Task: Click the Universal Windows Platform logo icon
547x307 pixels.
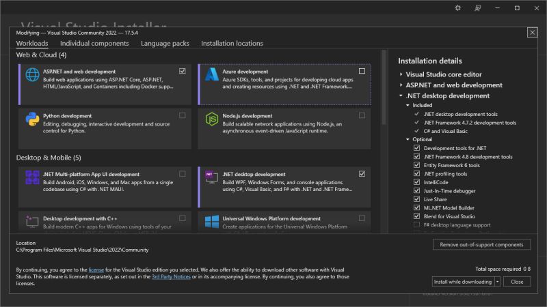Action: pos(211,221)
